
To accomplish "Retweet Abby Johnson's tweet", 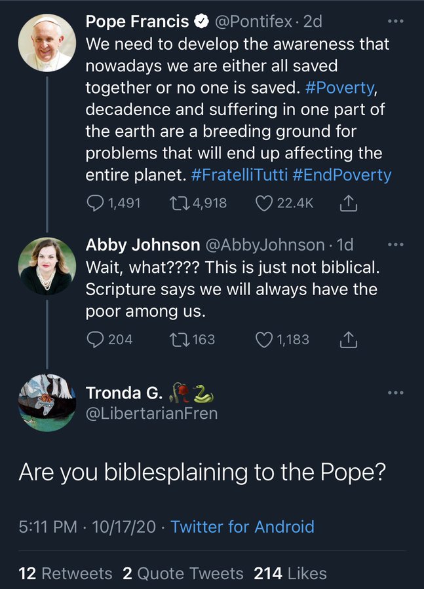I will (x=178, y=340).
